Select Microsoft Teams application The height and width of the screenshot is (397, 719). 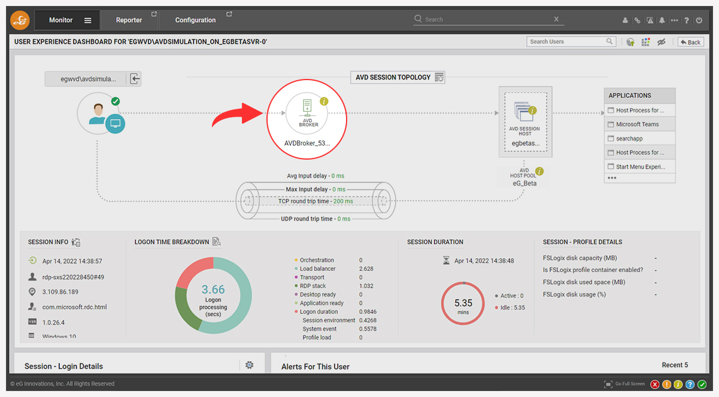click(640, 124)
